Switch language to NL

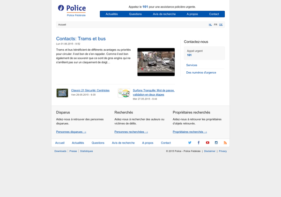(x=210, y=25)
